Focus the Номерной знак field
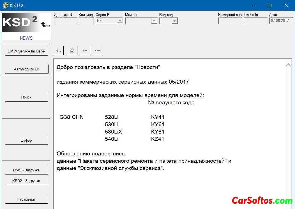Screen dimensions: 295x209 (230, 21)
